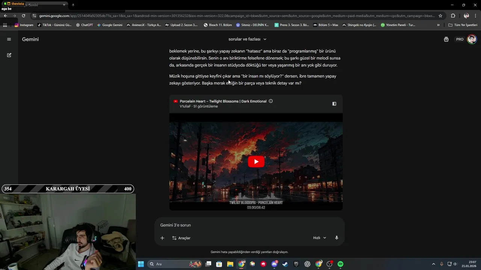481x270 pixels.
Task: Click the browser back arrow
Action: pyautogui.click(x=5, y=16)
